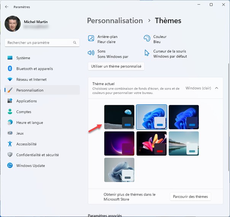Viewport: 230px width, 217px height.
Task: Open the Arrière-plan background setting icon
Action: click(91, 38)
